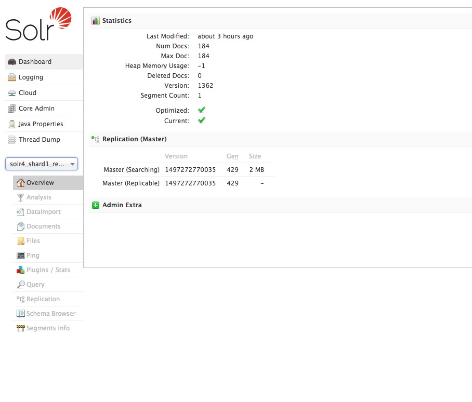
Task: Click the Master (Searching) version 1497272770035
Action: pos(190,170)
